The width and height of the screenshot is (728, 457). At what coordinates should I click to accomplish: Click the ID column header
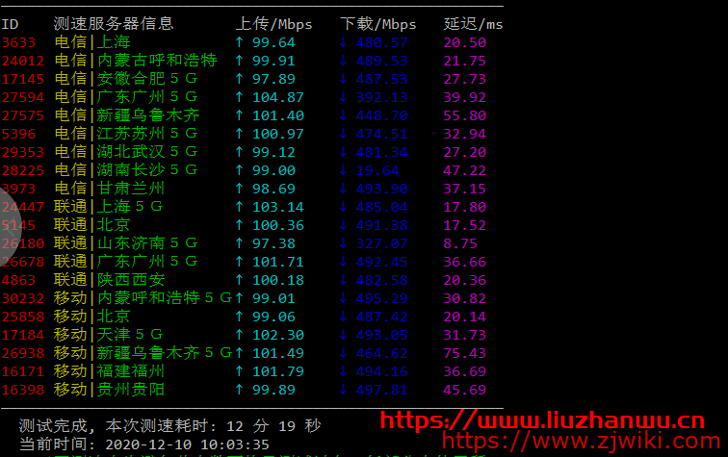pos(10,23)
